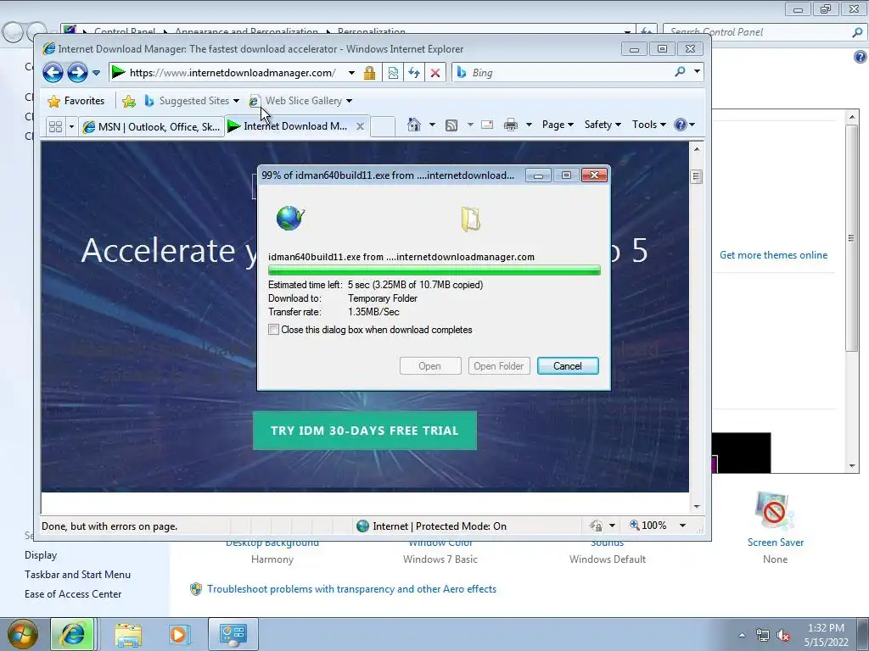This screenshot has height=651, width=869.
Task: Open the tab list dropdown arrow
Action: pos(71,127)
